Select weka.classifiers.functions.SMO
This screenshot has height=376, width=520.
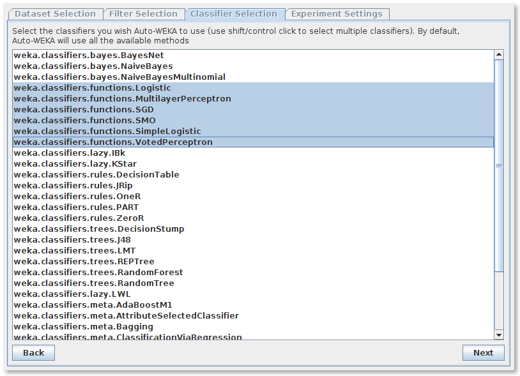tap(254, 121)
